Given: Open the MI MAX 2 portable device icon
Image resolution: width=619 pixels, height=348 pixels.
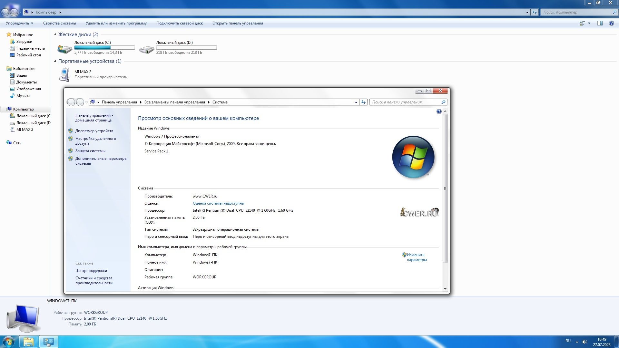Looking at the screenshot, I should (65, 74).
